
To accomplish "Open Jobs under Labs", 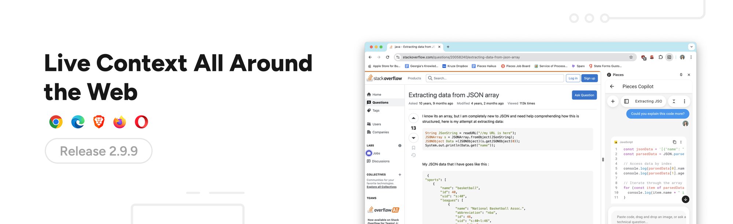I will (x=373, y=153).
